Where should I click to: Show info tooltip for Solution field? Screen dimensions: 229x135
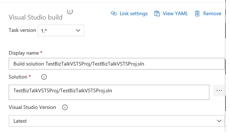44,77
